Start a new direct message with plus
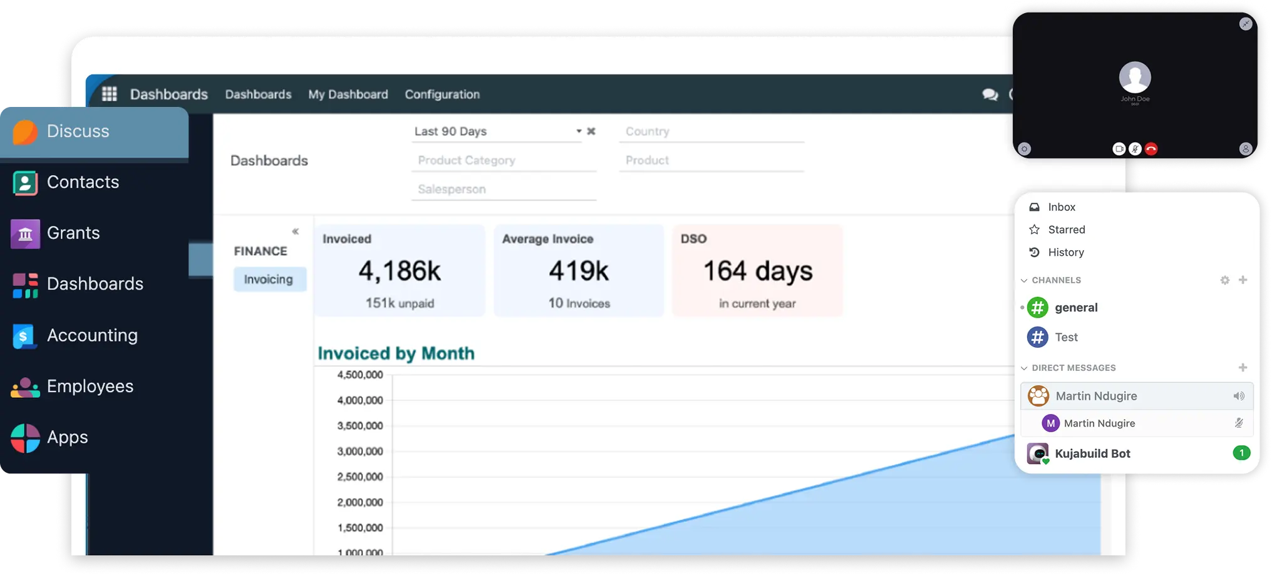Image resolution: width=1272 pixels, height=576 pixels. point(1243,368)
